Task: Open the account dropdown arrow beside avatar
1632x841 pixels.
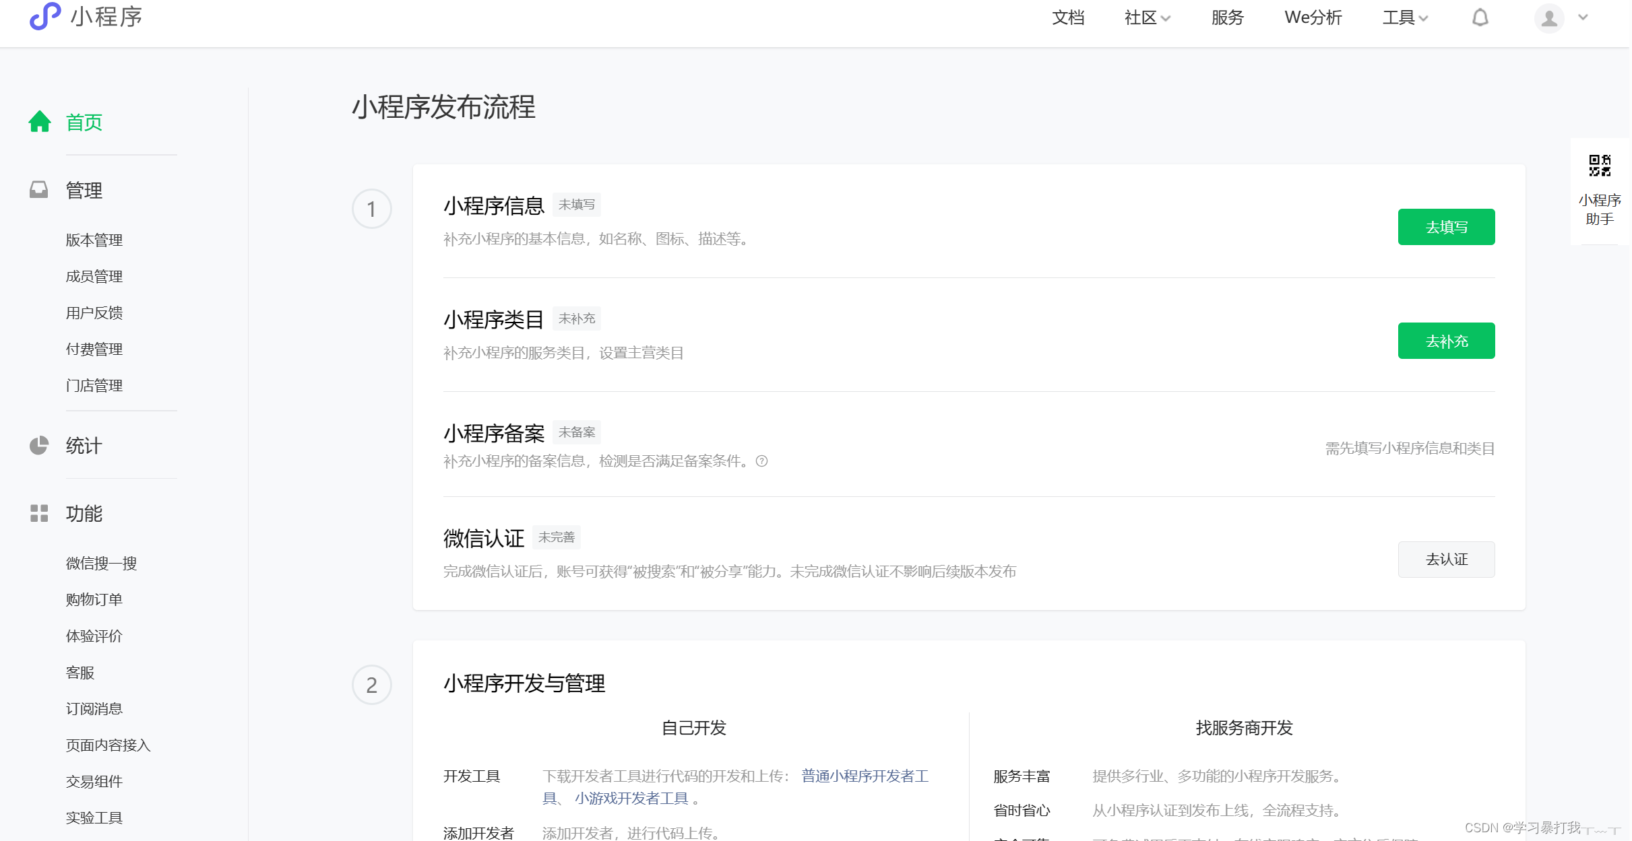Action: point(1583,18)
